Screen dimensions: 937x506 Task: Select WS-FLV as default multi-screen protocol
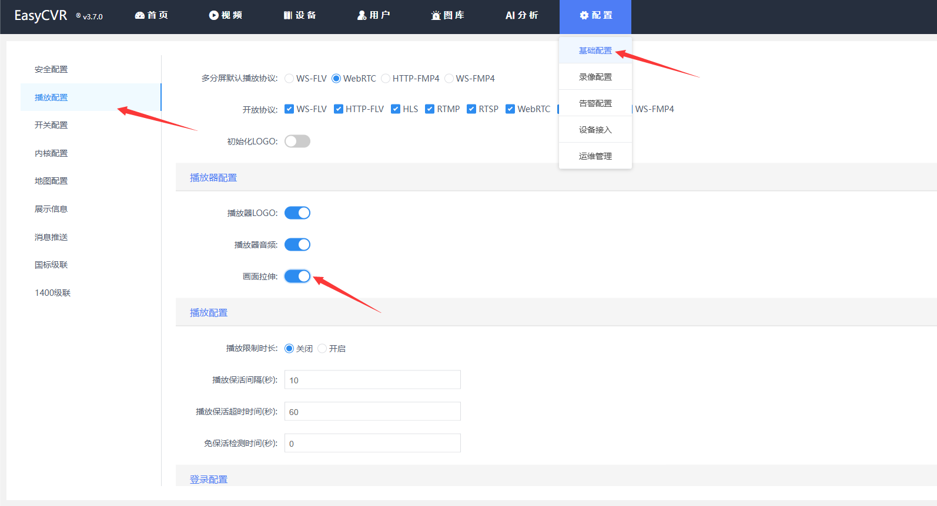pos(289,78)
